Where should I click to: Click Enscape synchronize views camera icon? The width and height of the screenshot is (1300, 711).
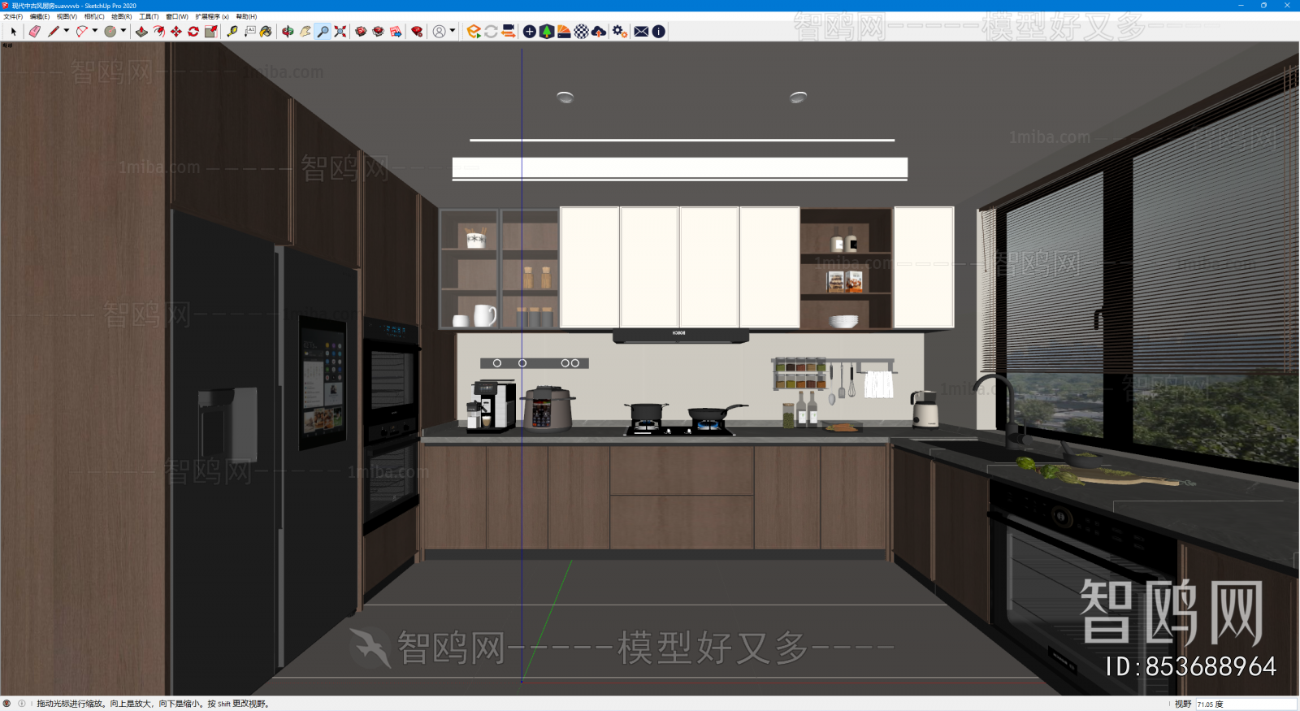509,32
